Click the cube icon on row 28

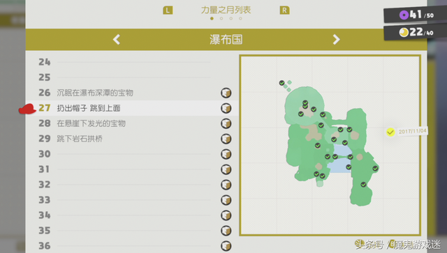(226, 123)
